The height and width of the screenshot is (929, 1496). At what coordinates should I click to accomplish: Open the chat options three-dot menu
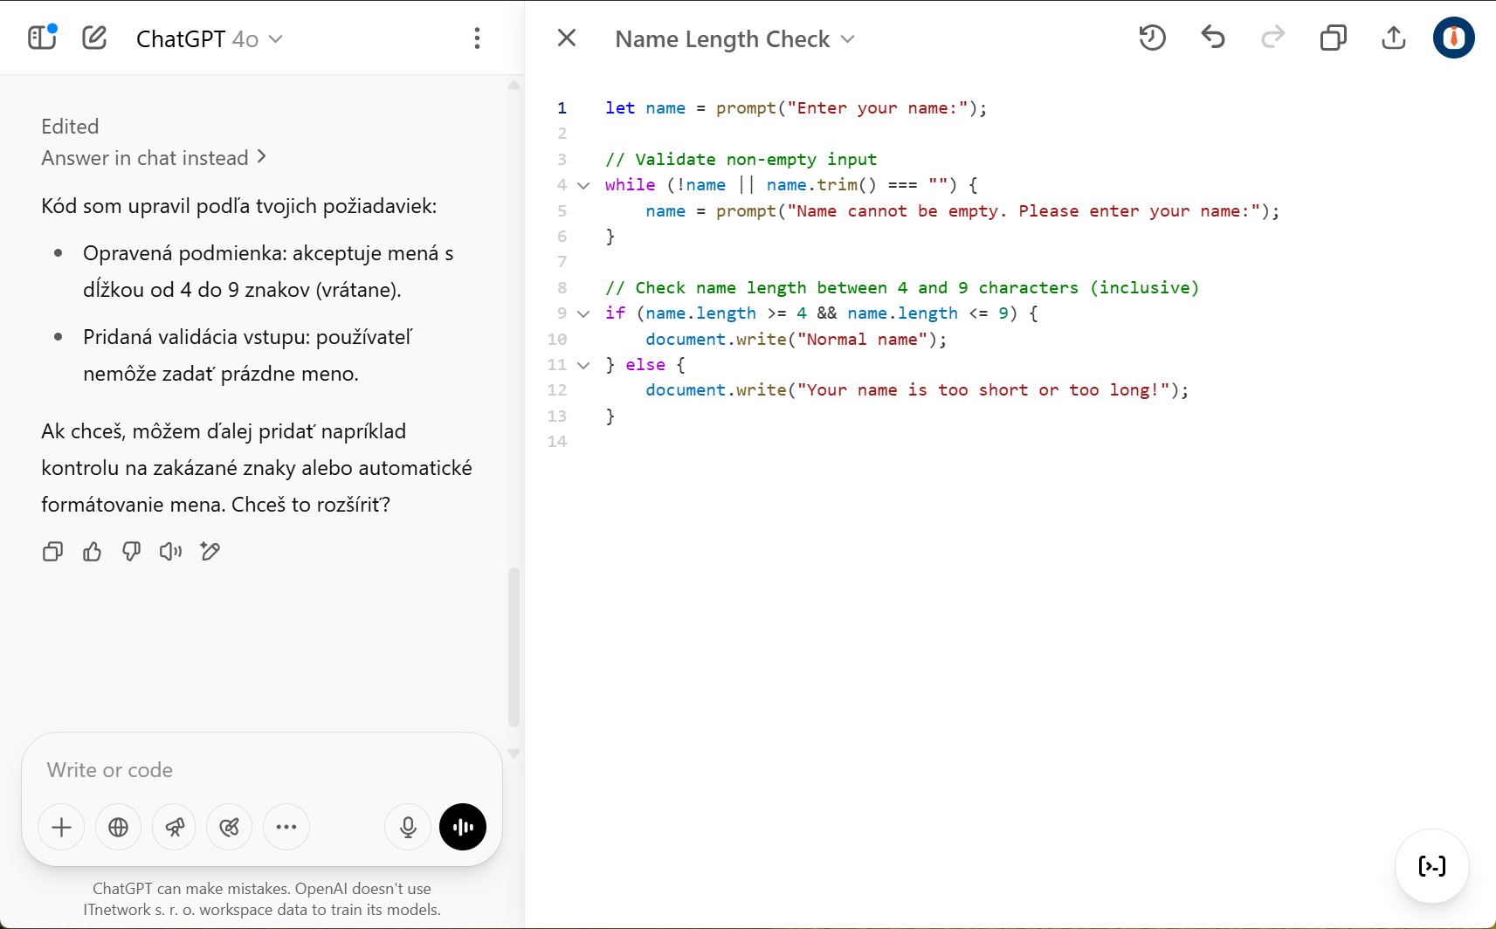point(477,38)
